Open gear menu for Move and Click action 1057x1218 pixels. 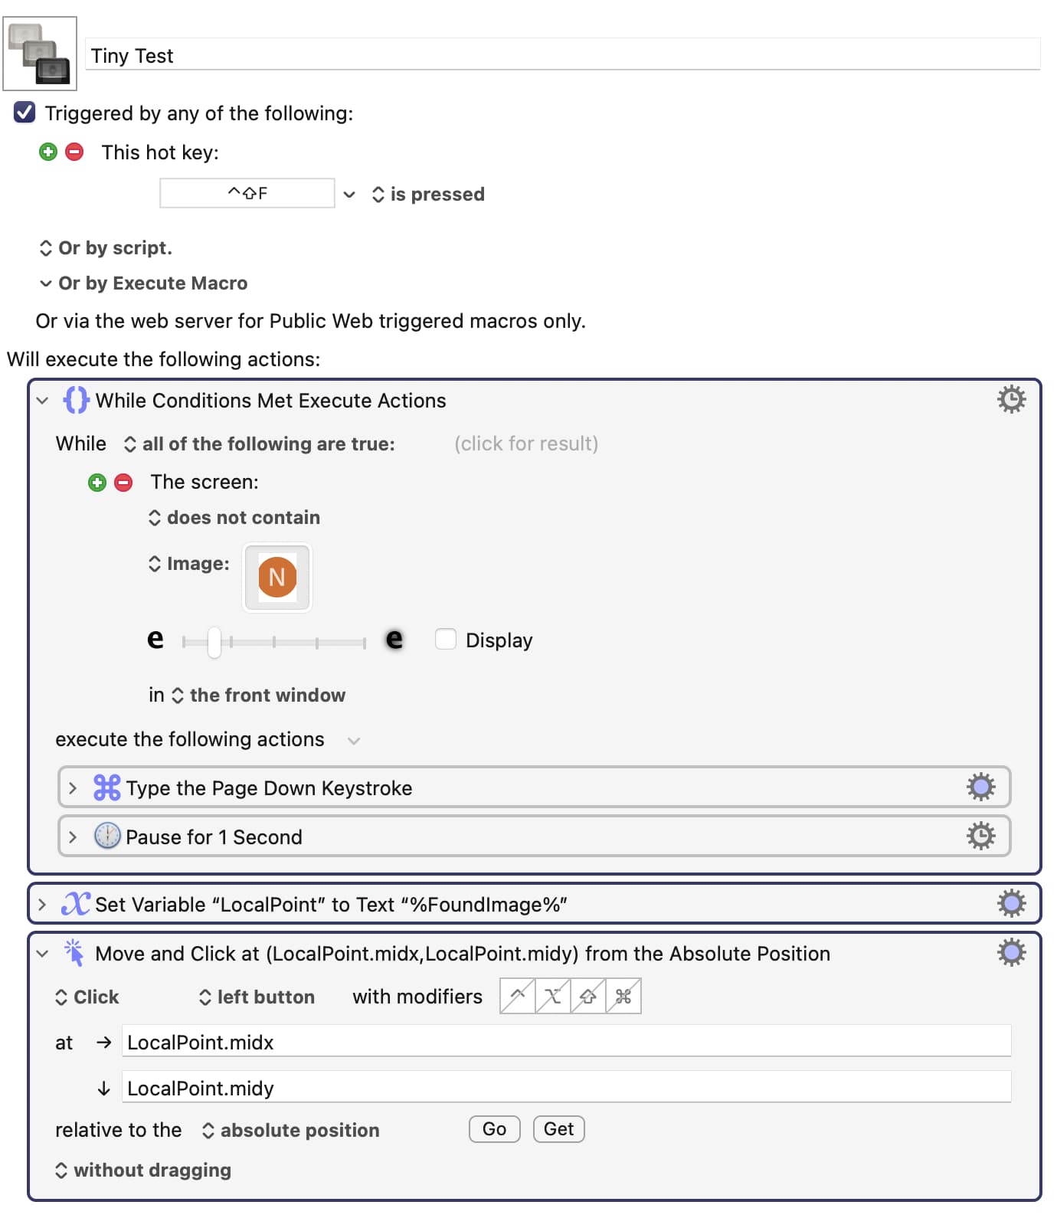point(1011,953)
